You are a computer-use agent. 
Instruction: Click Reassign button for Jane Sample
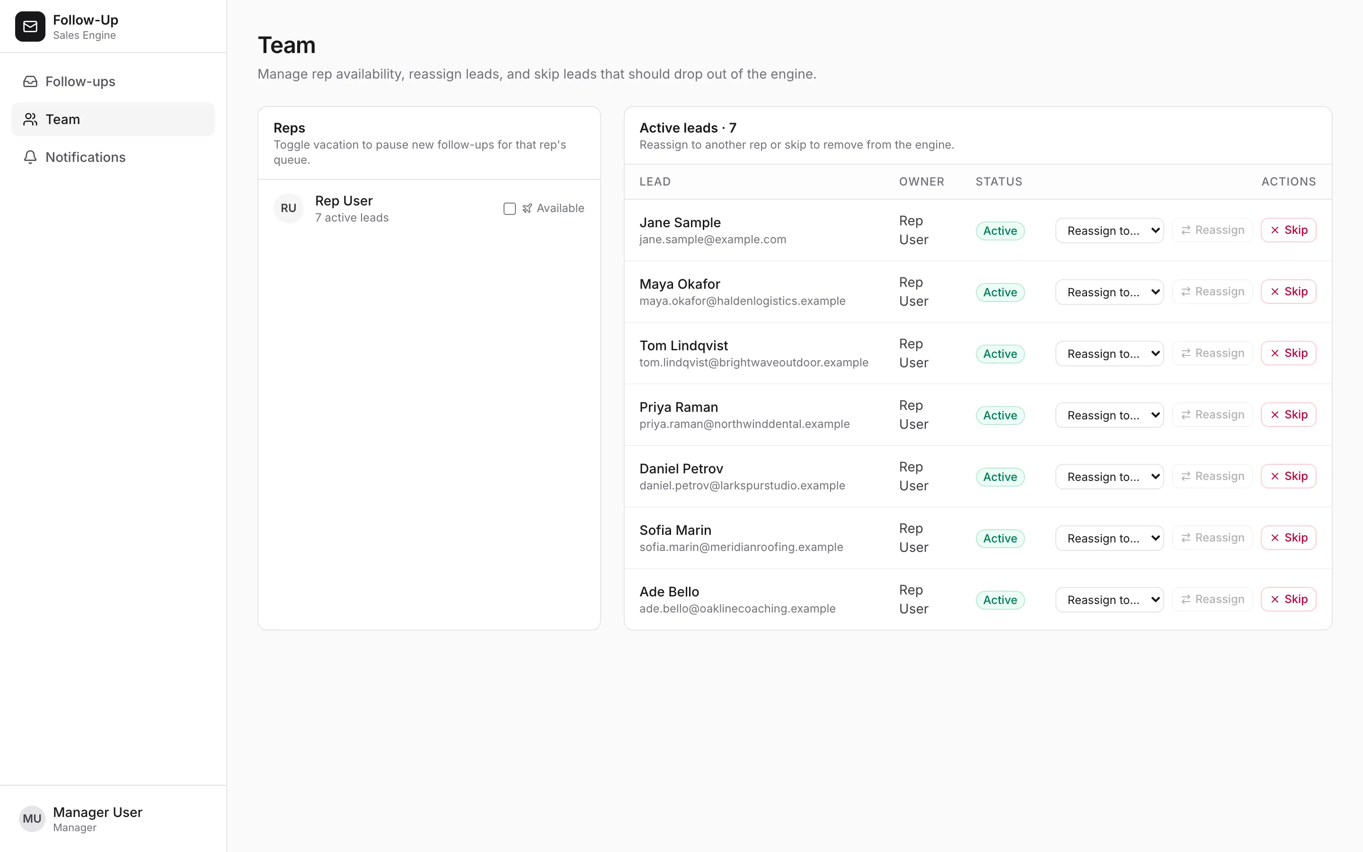click(1212, 230)
